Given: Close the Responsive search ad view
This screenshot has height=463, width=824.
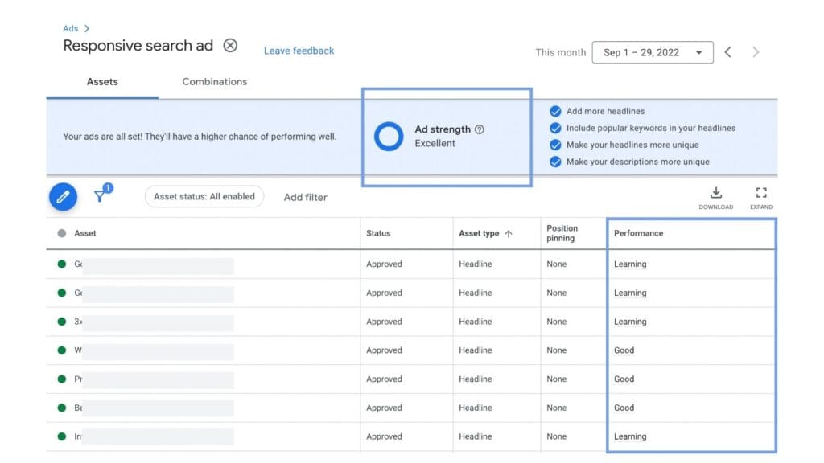Looking at the screenshot, I should click(x=230, y=46).
